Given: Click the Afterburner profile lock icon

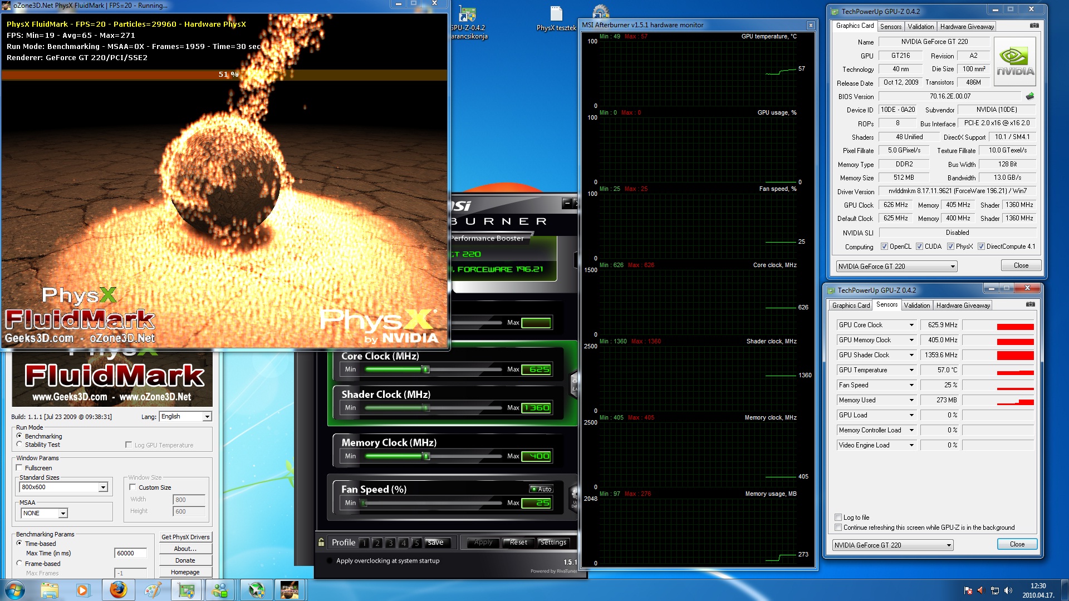Looking at the screenshot, I should tap(321, 542).
